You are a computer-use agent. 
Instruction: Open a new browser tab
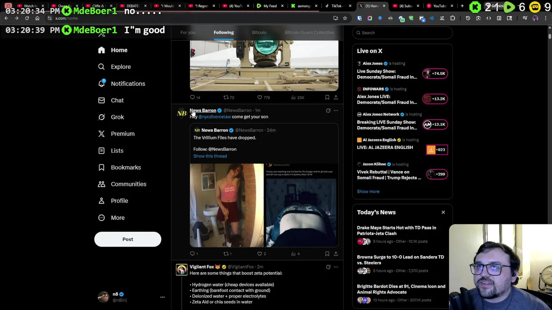[462, 6]
